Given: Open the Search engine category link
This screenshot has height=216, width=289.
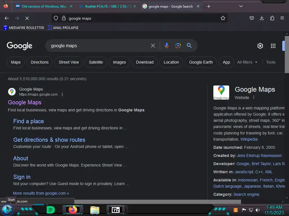Looking at the screenshot, I should [x=246, y=194].
